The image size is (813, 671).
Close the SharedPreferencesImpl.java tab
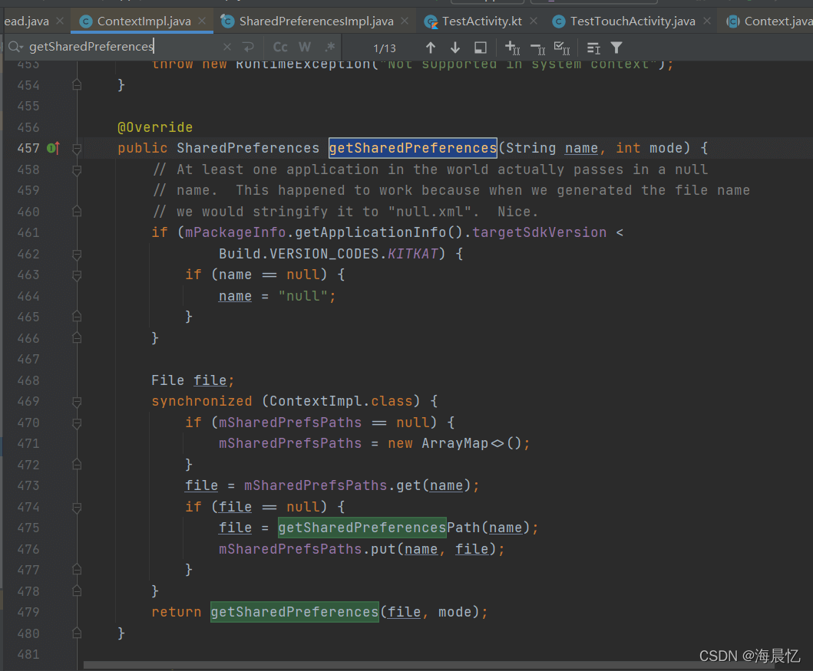click(x=405, y=21)
